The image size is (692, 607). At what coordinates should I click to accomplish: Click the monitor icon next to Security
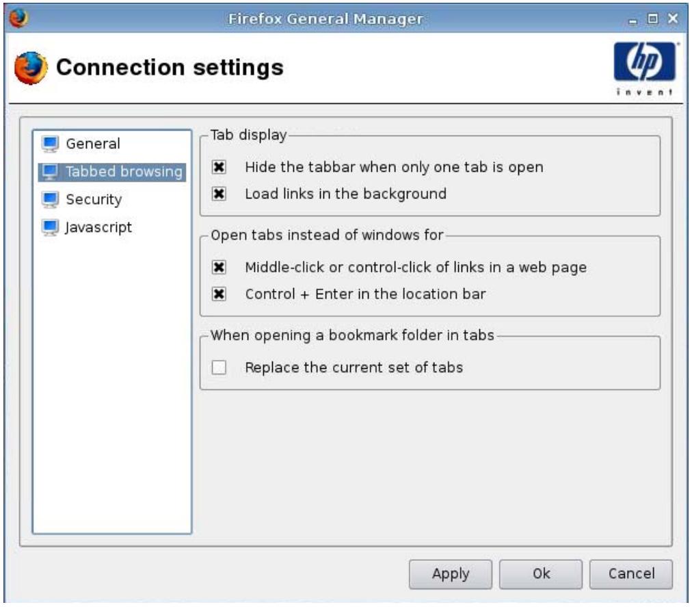pos(50,200)
